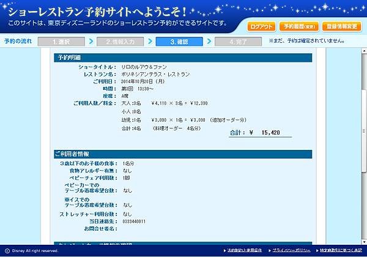Click the vertical scrollbar thumb

(364, 131)
